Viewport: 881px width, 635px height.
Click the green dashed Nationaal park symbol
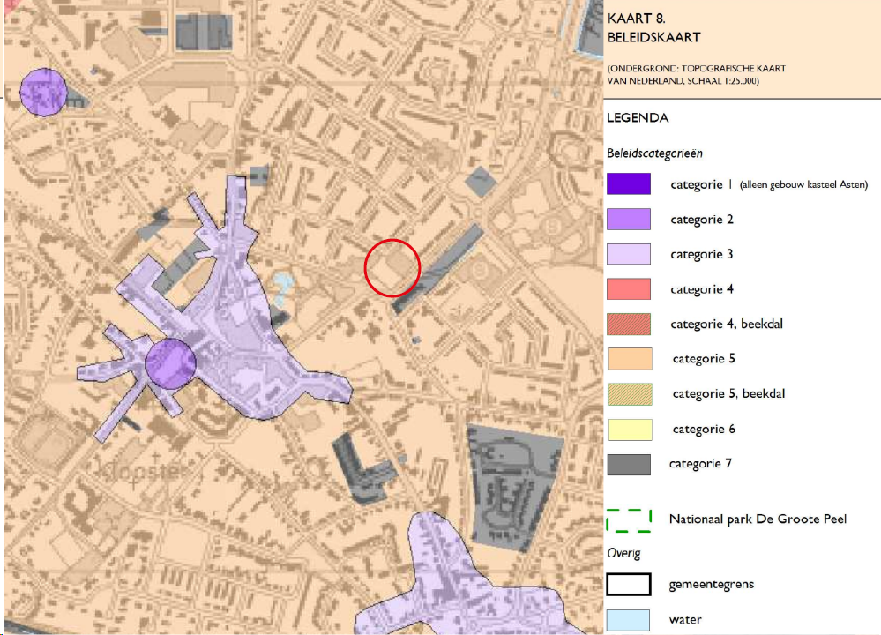click(628, 519)
